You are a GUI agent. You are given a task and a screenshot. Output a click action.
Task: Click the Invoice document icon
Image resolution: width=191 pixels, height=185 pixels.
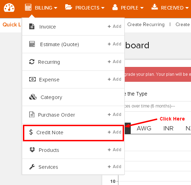coord(32,26)
